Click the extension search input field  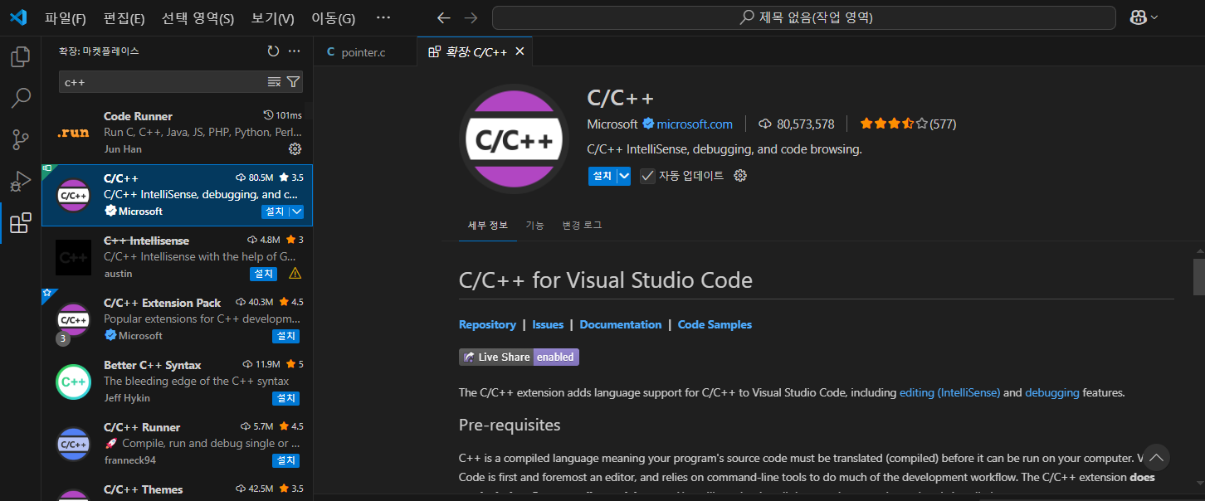click(x=162, y=82)
